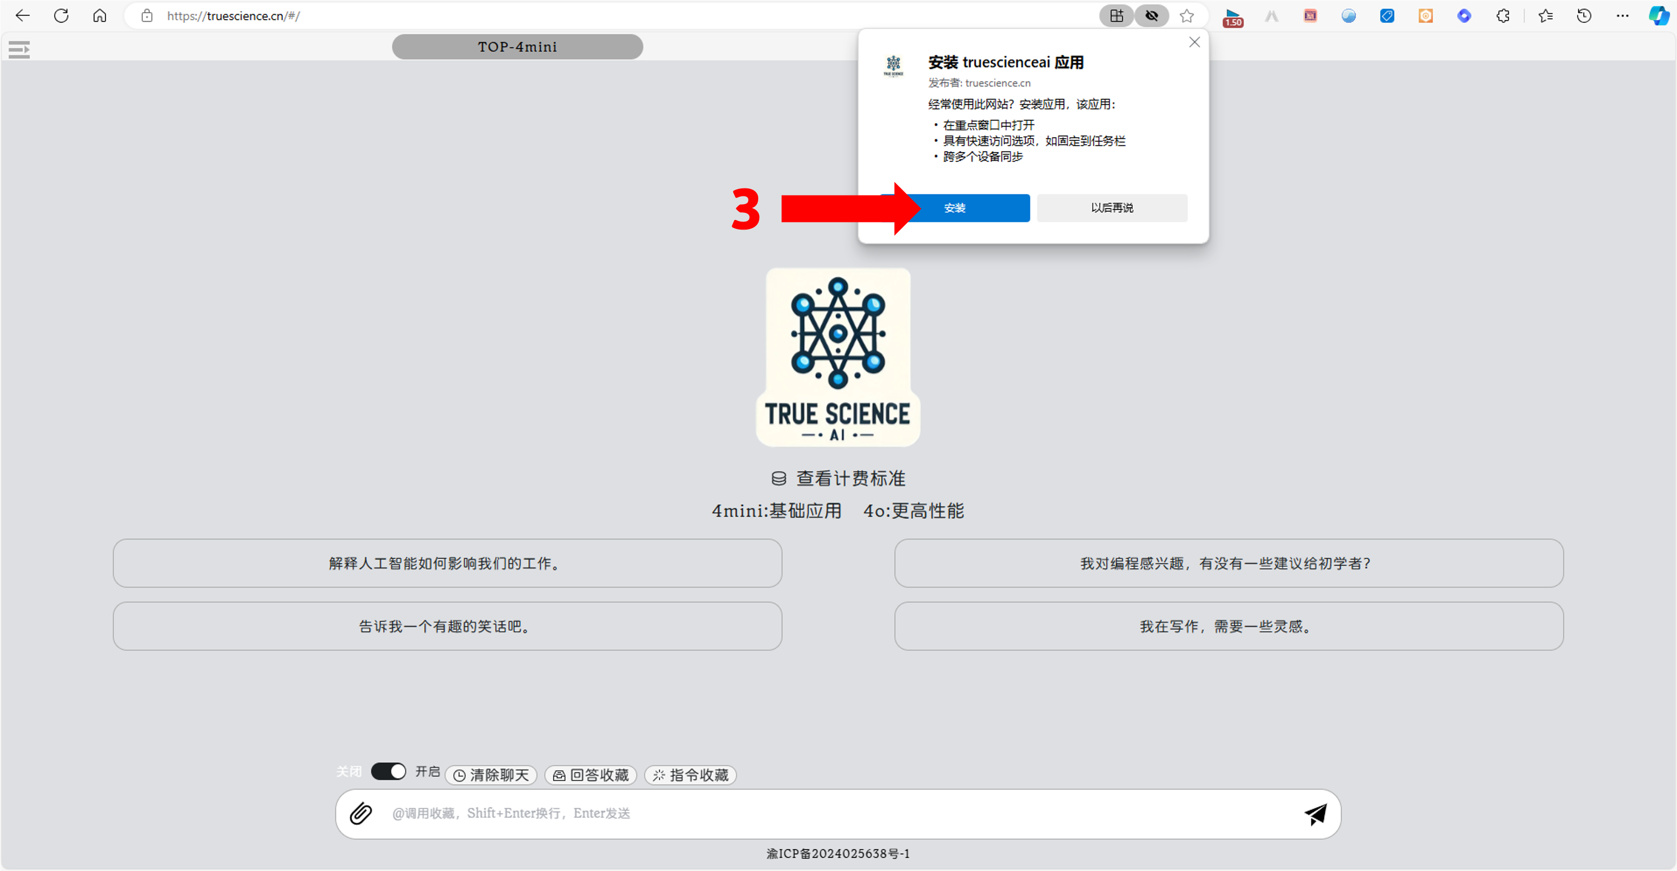Click the 4mini:基础应用 text

(777, 511)
